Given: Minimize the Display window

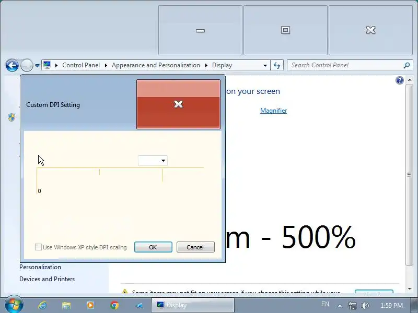Looking at the screenshot, I should point(200,30).
